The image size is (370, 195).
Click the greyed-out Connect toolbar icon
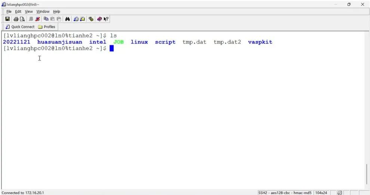tap(31, 19)
